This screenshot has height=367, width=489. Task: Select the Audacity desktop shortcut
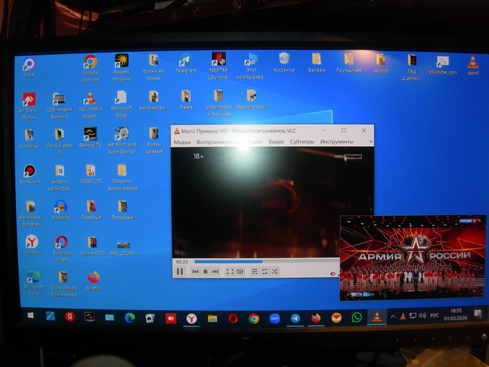click(61, 210)
